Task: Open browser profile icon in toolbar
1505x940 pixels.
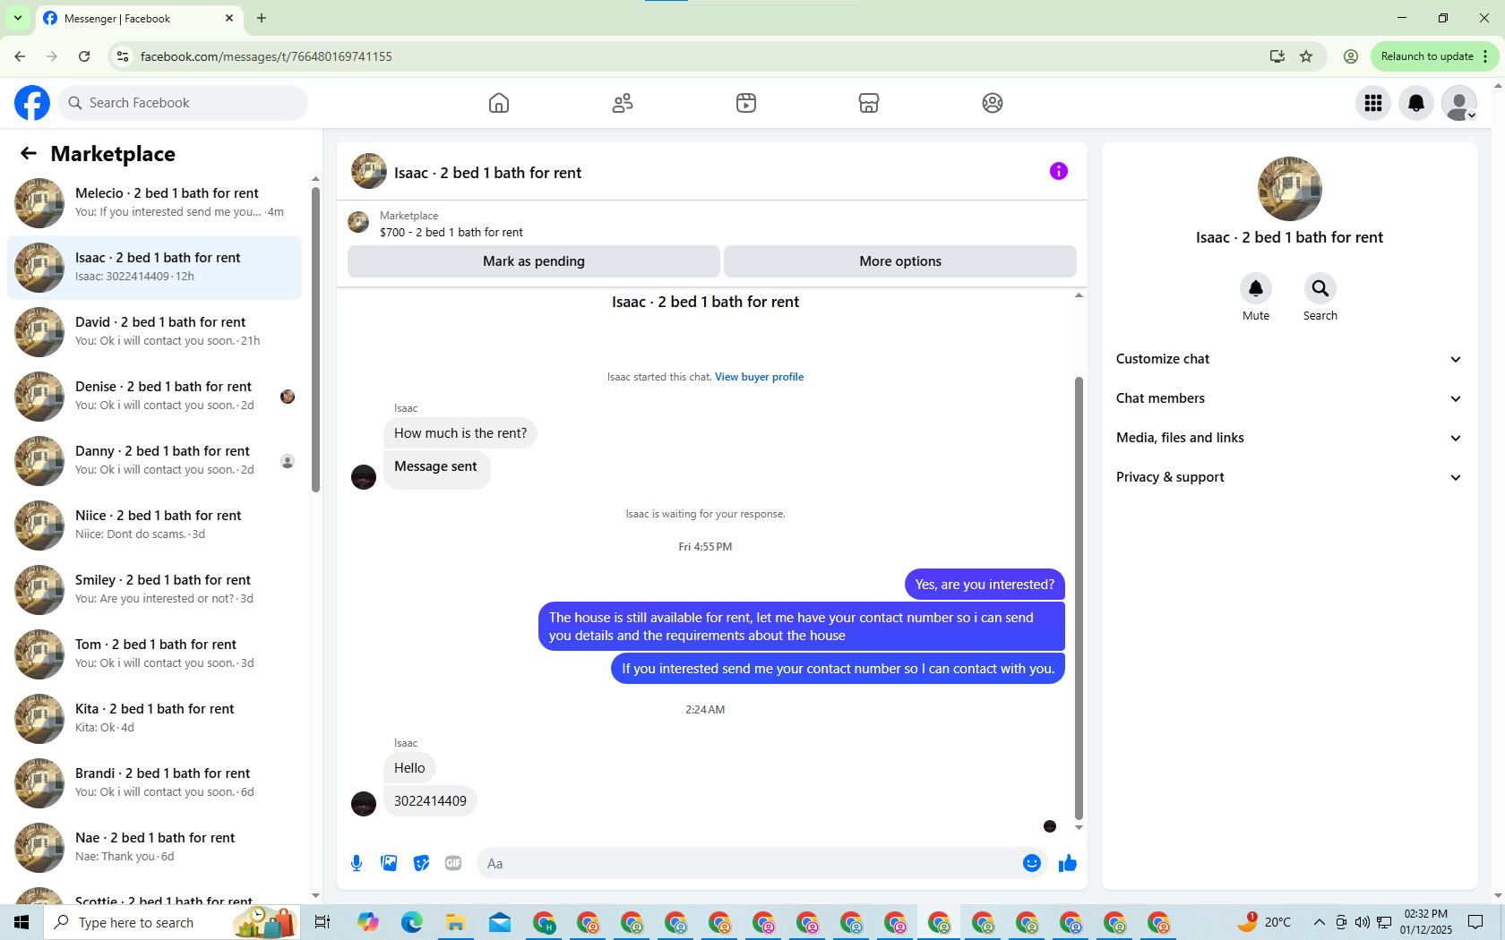Action: [x=1351, y=56]
